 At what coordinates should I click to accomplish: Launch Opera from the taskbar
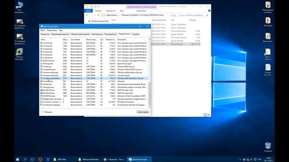tap(40, 159)
